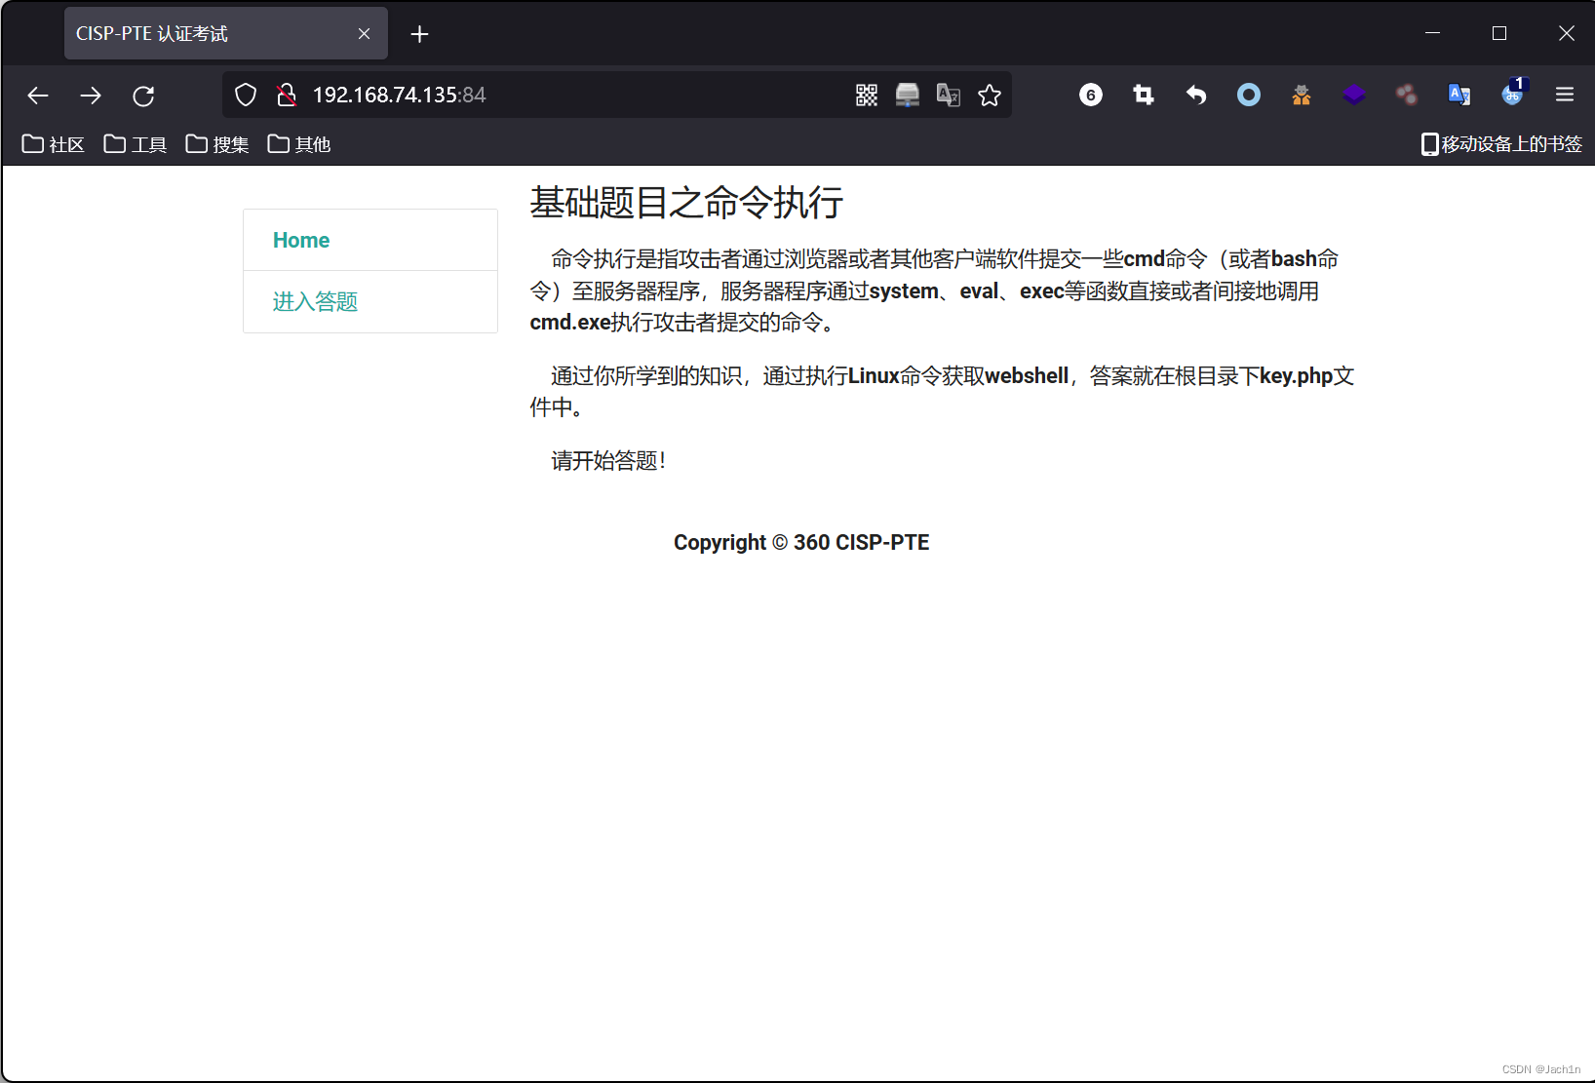Open the 其他 bookmarks folder
Viewport: 1595px width, 1083px height.
pos(299,144)
